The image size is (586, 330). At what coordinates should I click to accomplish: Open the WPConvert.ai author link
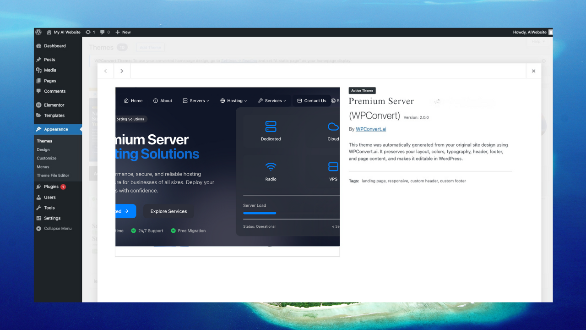(x=371, y=129)
